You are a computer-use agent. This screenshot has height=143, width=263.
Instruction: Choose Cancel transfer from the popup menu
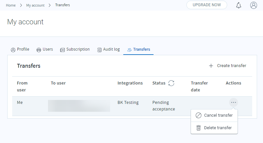214,115
